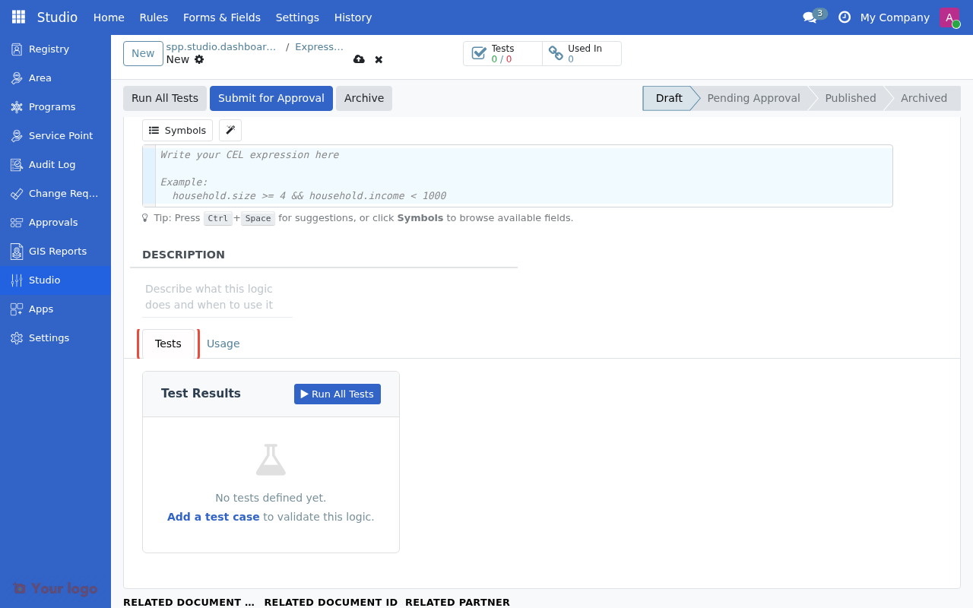Switch to the Usage tab
The width and height of the screenshot is (973, 608).
point(223,344)
